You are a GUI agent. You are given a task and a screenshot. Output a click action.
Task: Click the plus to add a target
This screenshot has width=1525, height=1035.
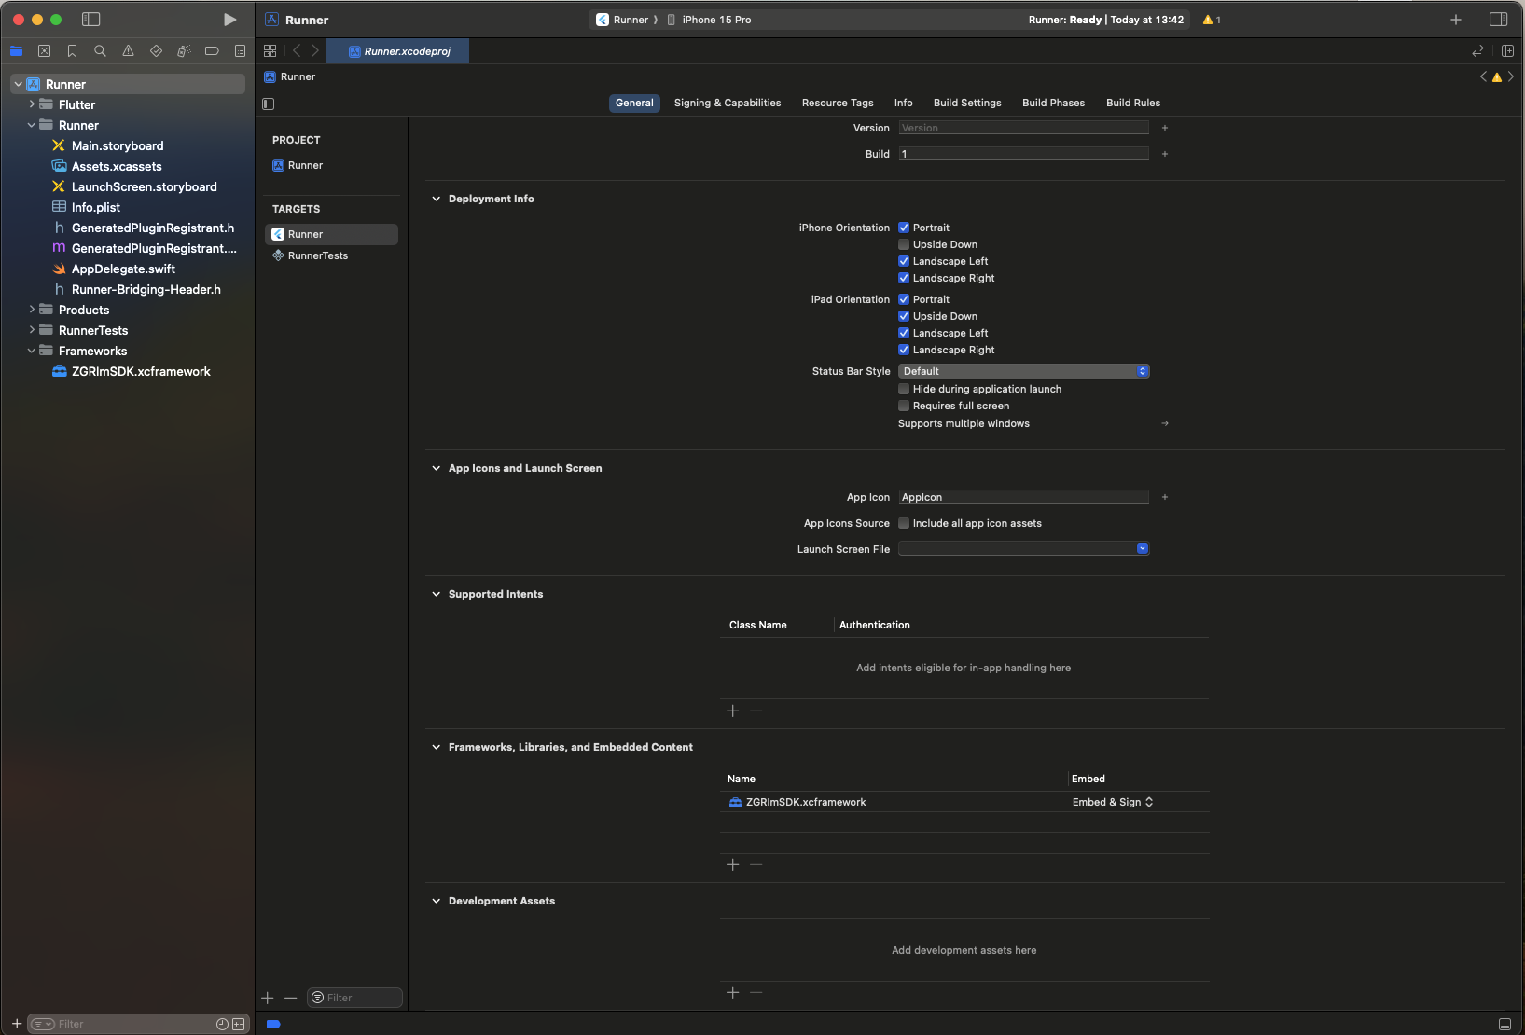[x=268, y=998]
